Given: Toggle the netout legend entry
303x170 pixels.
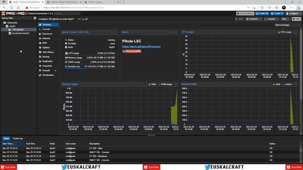Looking at the screenshot, I should coord(287,85).
